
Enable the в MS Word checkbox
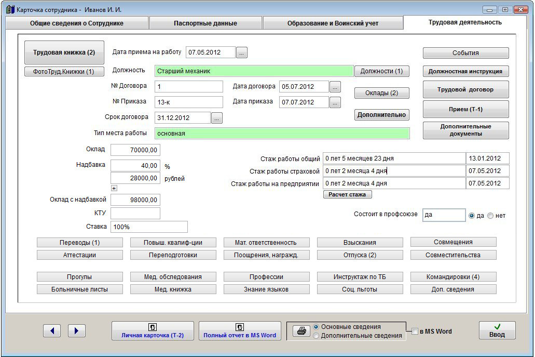click(415, 332)
